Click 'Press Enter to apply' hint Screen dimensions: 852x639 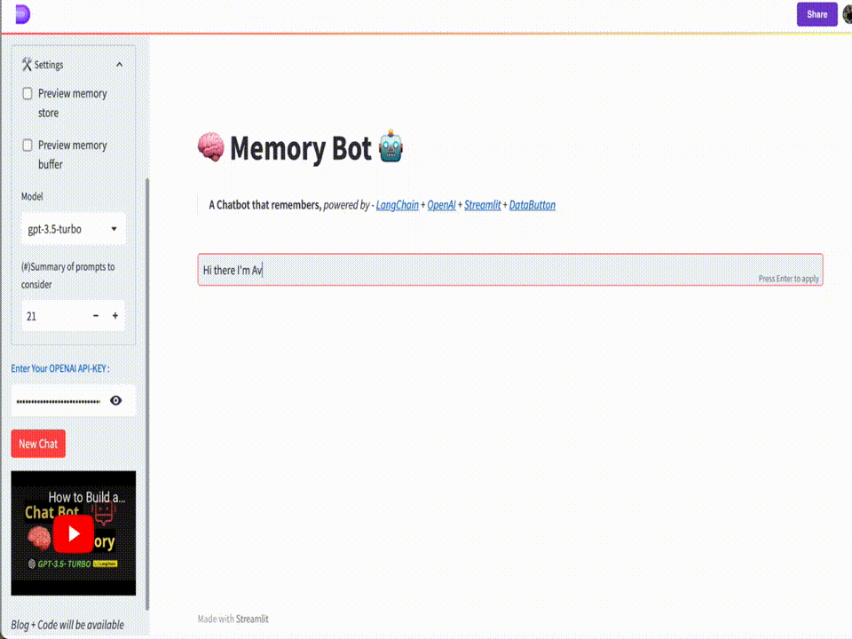[788, 279]
